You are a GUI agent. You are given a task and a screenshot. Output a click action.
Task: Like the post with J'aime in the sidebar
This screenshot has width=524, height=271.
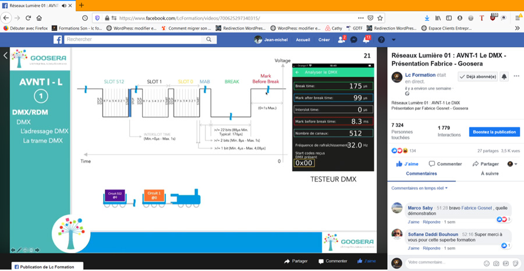(x=407, y=164)
